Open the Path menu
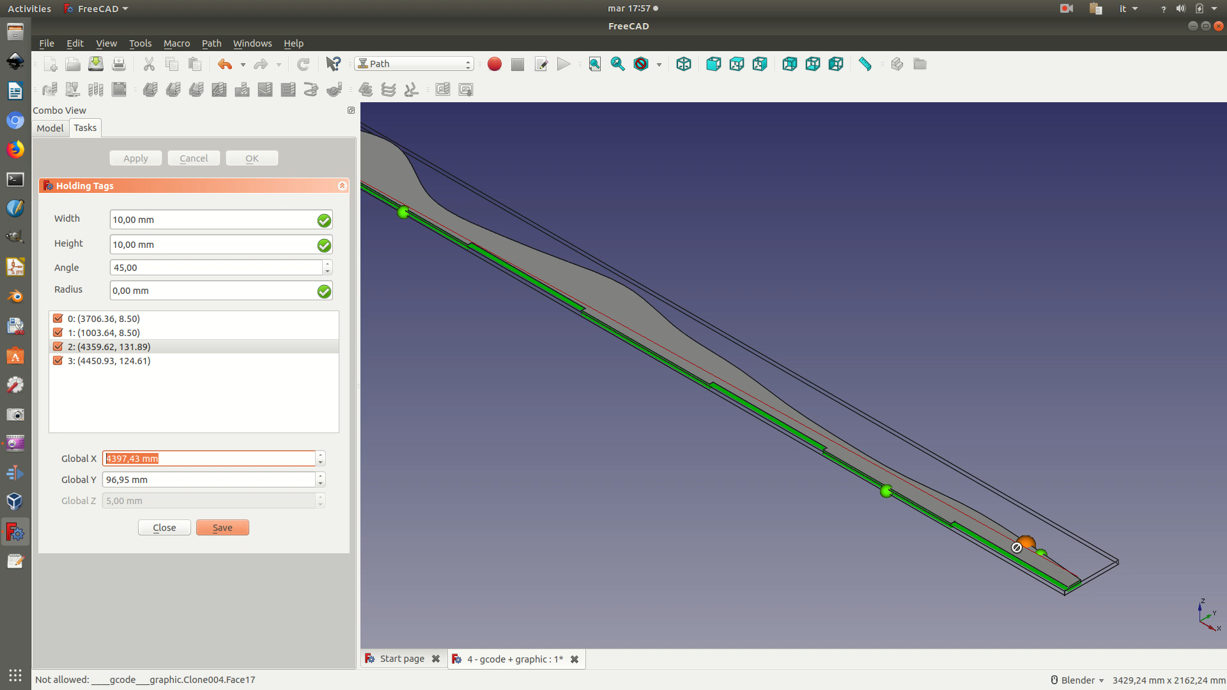This screenshot has height=690, width=1227. 212,43
